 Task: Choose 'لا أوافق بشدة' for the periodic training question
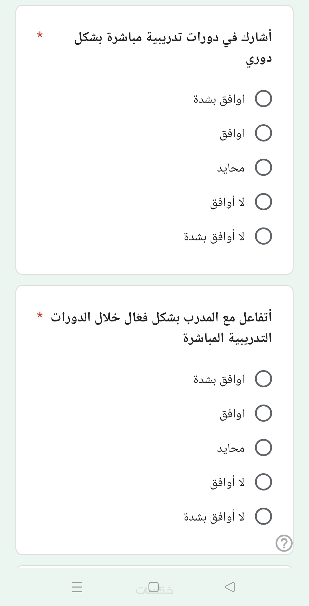[263, 236]
